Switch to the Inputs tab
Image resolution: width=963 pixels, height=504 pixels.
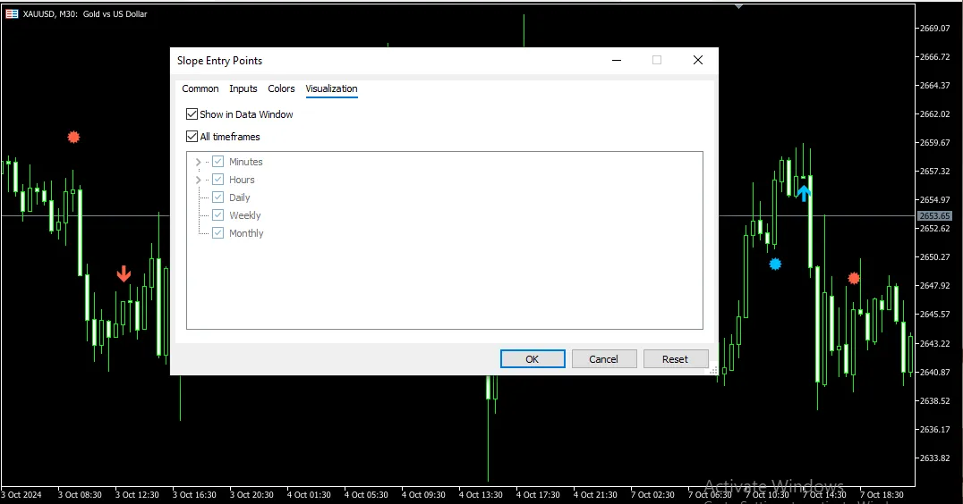click(243, 88)
